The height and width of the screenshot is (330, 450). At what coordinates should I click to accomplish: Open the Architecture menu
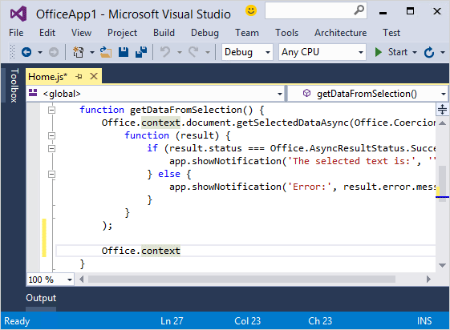pos(341,33)
